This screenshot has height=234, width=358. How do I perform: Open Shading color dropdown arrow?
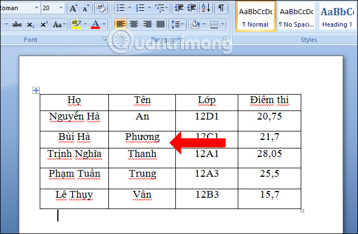204,24
